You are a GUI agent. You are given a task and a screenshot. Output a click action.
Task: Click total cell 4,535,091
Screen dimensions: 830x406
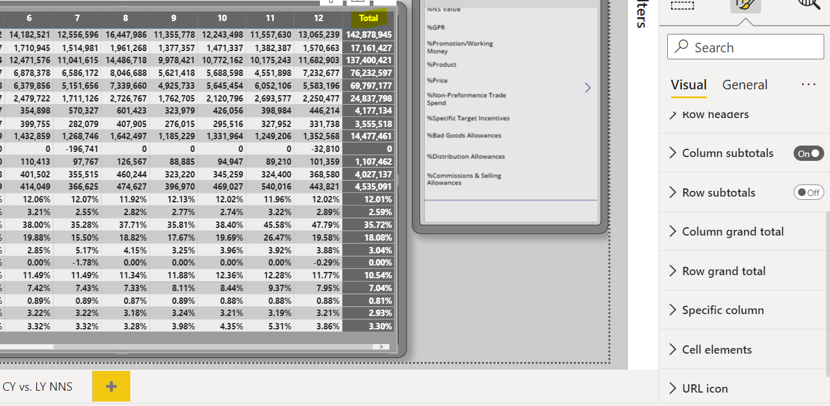pos(368,186)
